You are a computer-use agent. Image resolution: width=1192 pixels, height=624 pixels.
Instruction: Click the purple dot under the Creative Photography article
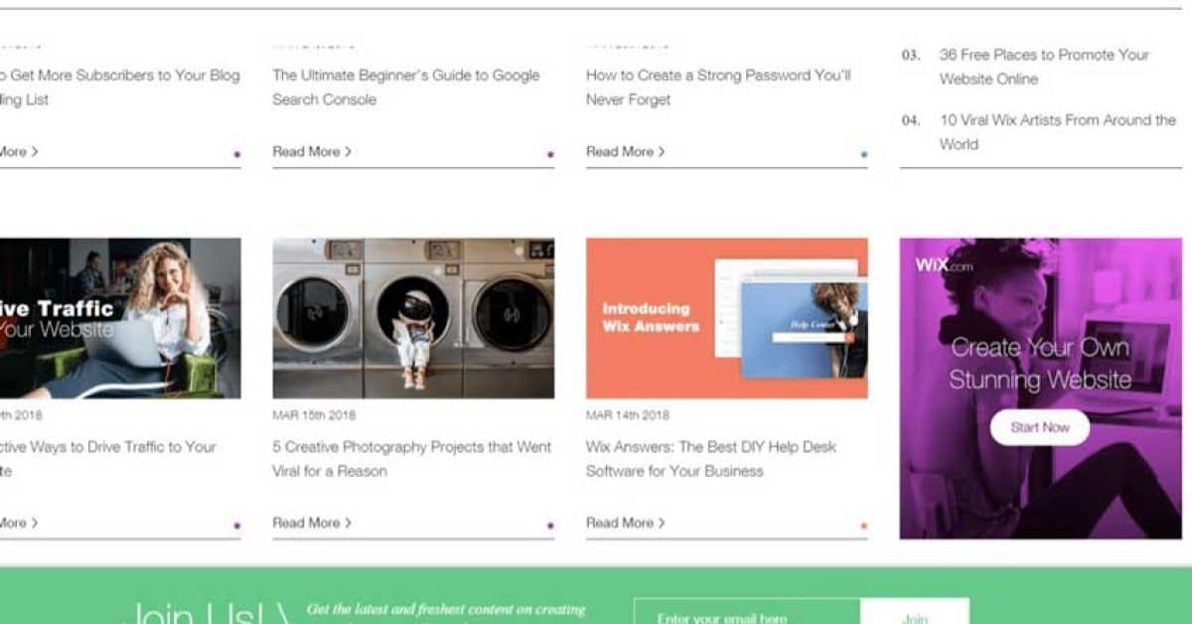[x=550, y=525]
